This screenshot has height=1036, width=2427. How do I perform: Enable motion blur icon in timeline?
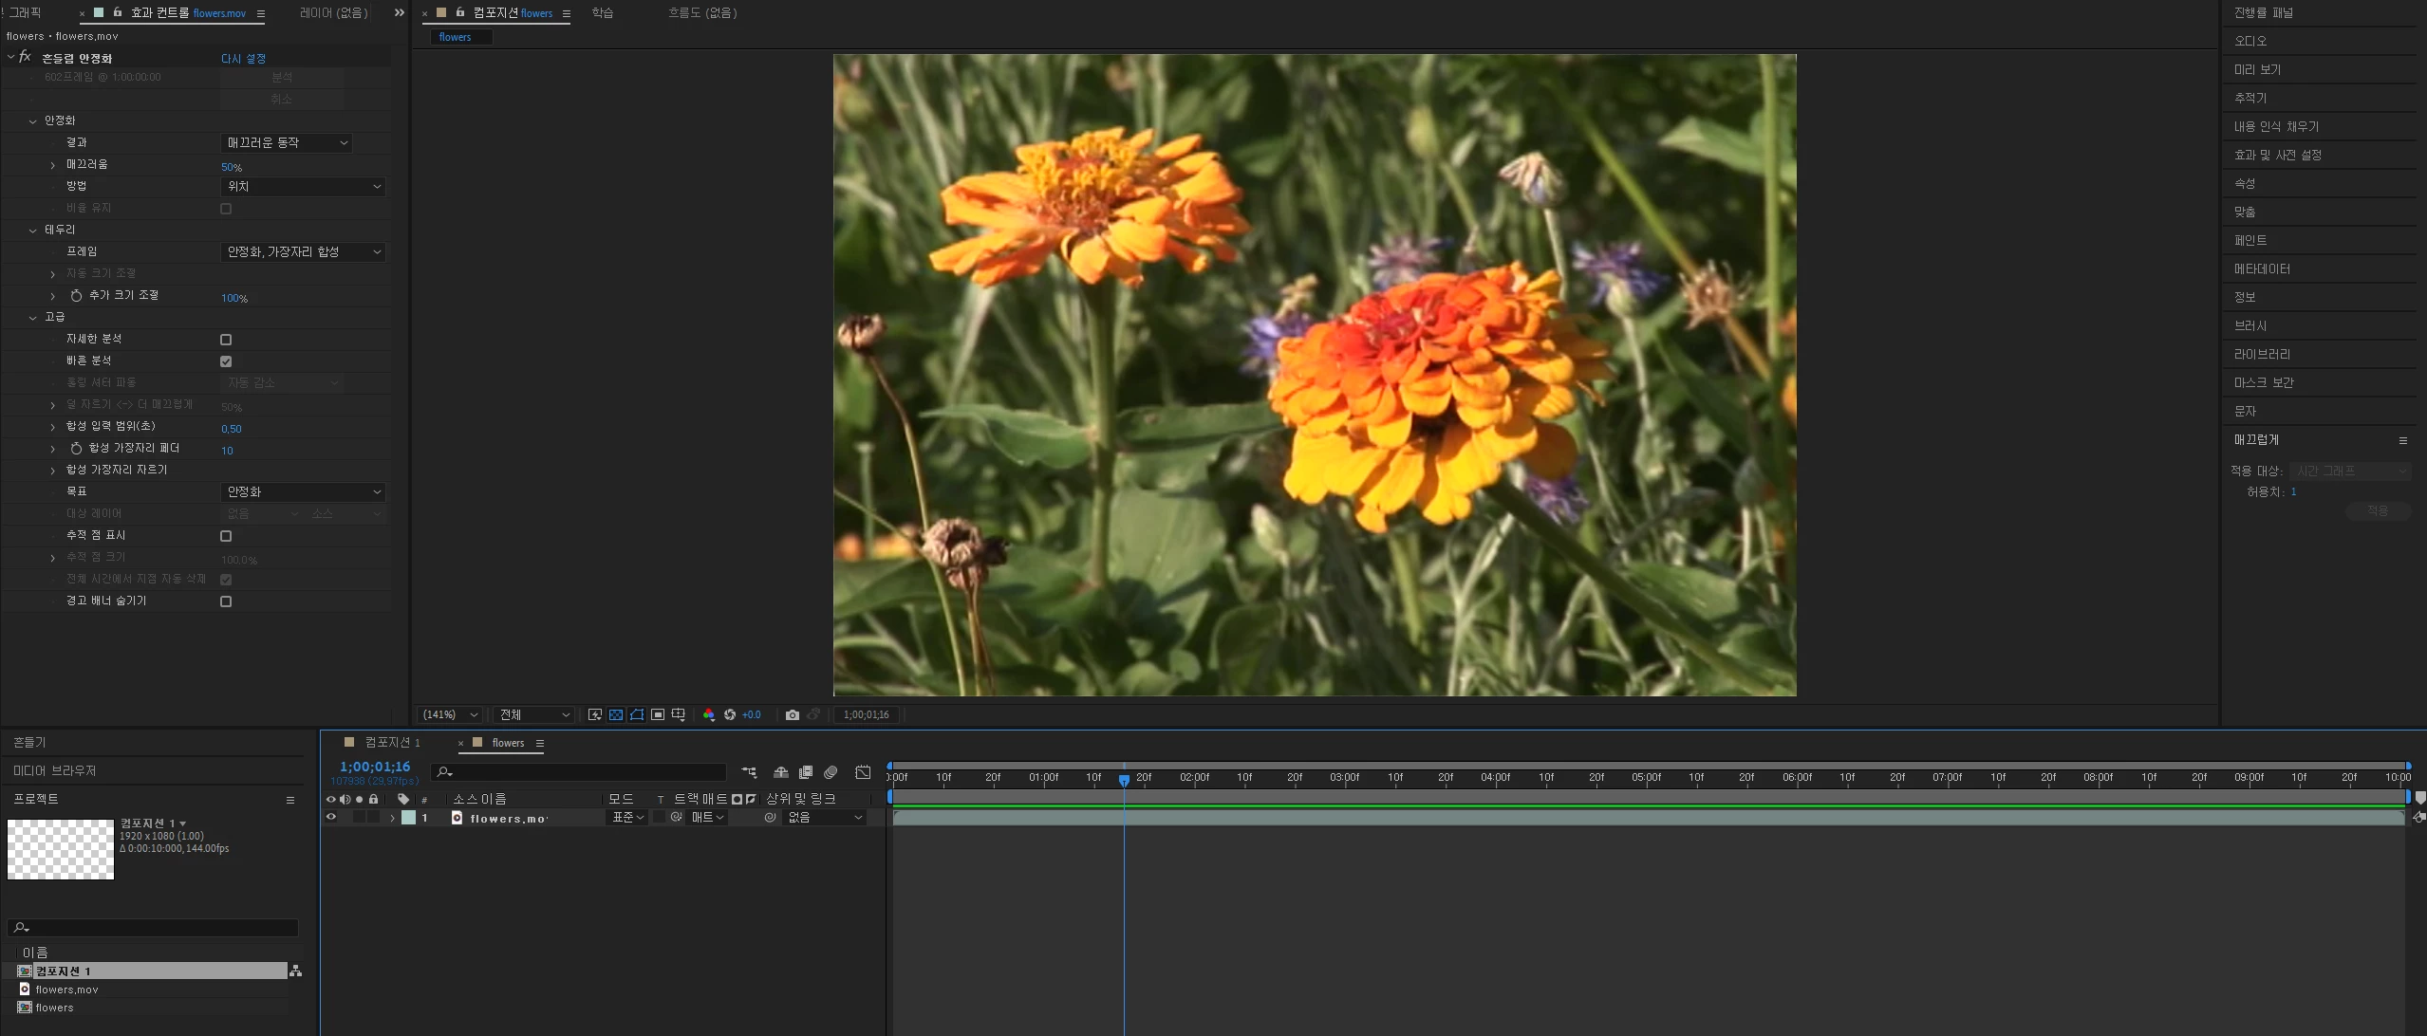(831, 772)
